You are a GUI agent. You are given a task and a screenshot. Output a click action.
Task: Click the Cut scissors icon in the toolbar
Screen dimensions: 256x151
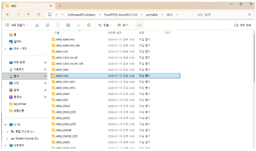tap(37, 25)
